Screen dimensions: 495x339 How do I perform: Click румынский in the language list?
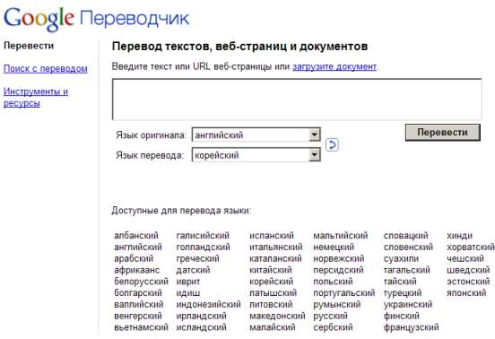[x=337, y=304]
